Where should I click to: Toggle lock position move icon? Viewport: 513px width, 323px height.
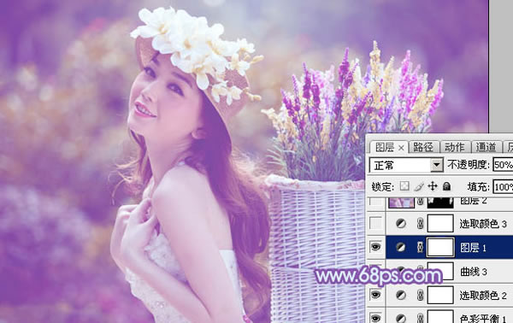(433, 186)
